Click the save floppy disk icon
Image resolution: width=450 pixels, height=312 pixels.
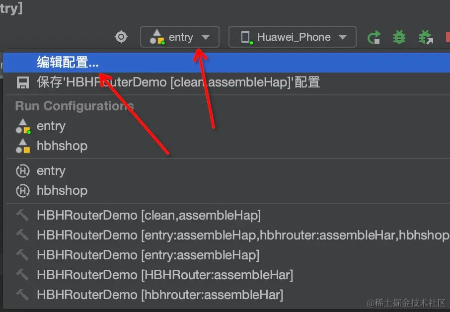pos(23,82)
